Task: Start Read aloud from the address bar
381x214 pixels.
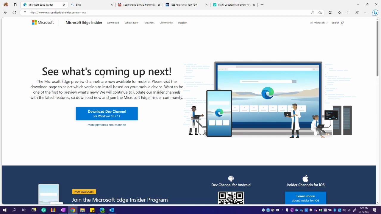Action: 313,12
